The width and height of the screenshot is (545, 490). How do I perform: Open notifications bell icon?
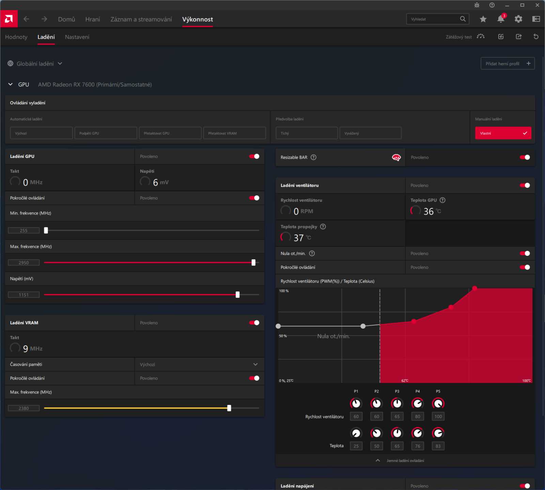click(501, 19)
